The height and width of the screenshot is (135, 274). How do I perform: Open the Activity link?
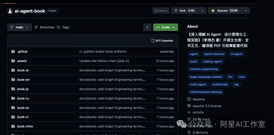[198, 112]
